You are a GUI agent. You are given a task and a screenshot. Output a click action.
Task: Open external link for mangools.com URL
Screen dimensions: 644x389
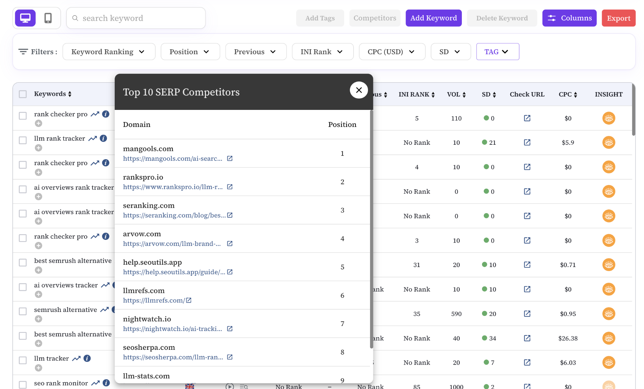pyautogui.click(x=230, y=158)
